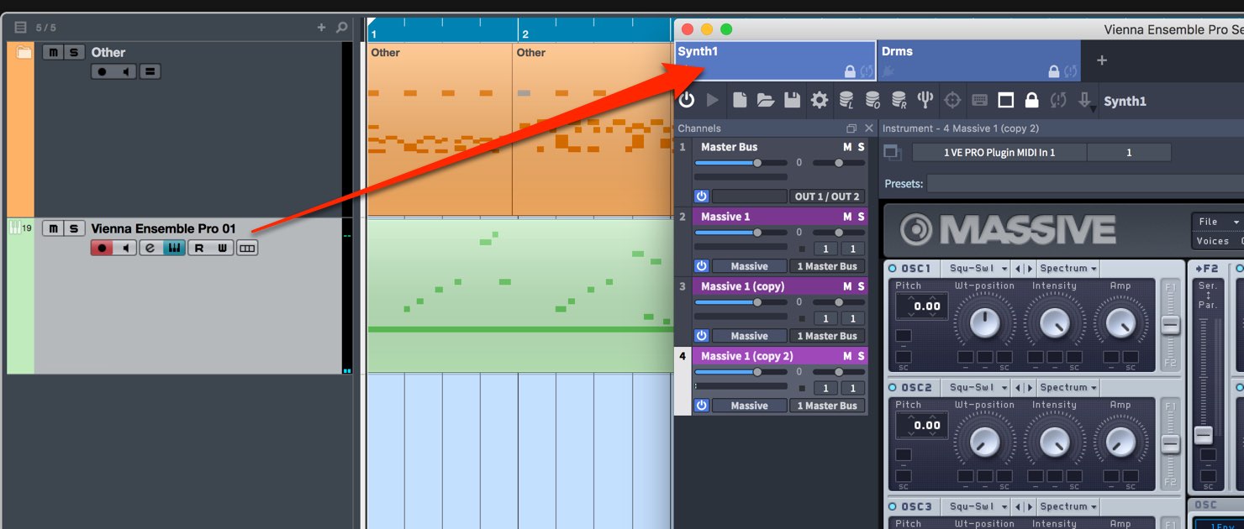Image resolution: width=1244 pixels, height=529 pixels.
Task: Toggle power on Massive 1 (copy 2) channel
Action: pos(702,406)
